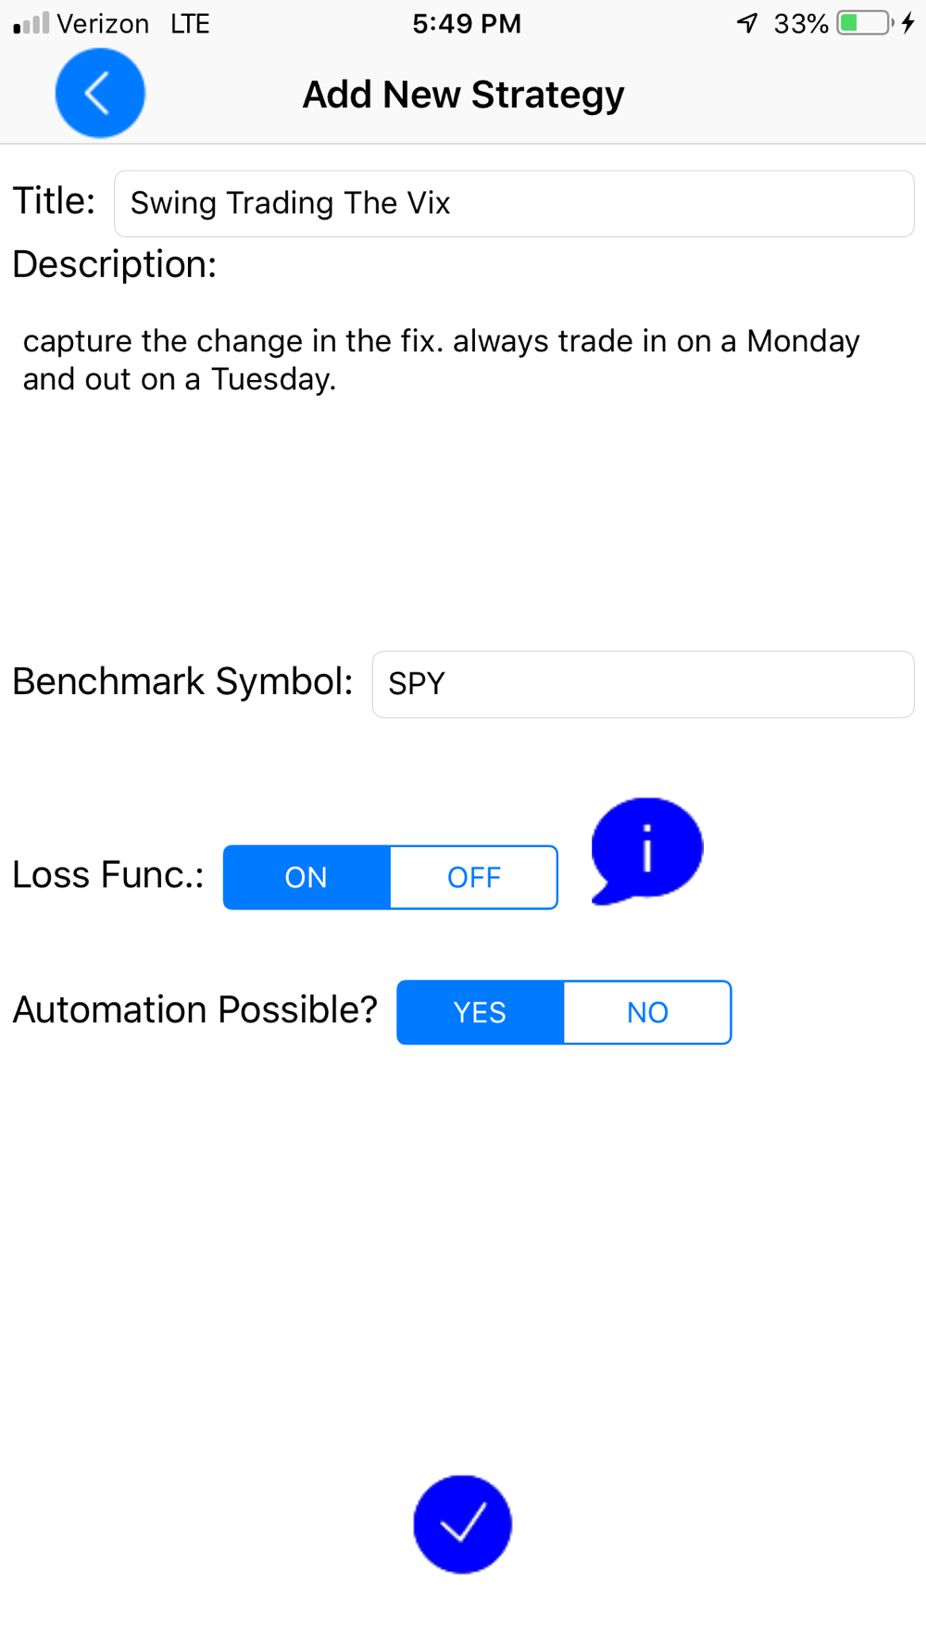
Task: Tap the Description label
Action: coord(115,265)
